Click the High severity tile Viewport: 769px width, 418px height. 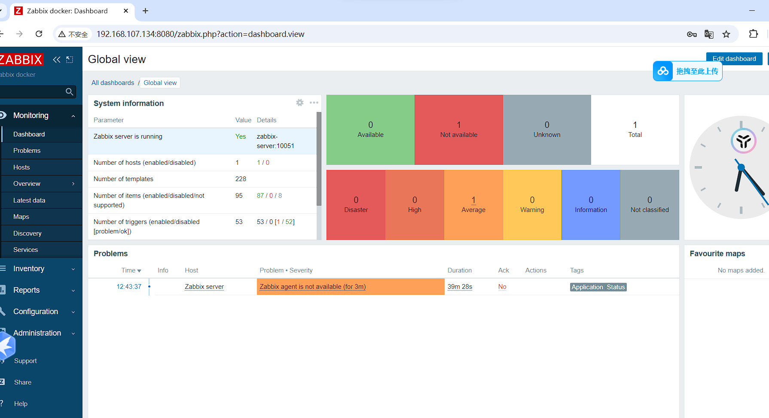click(x=415, y=205)
